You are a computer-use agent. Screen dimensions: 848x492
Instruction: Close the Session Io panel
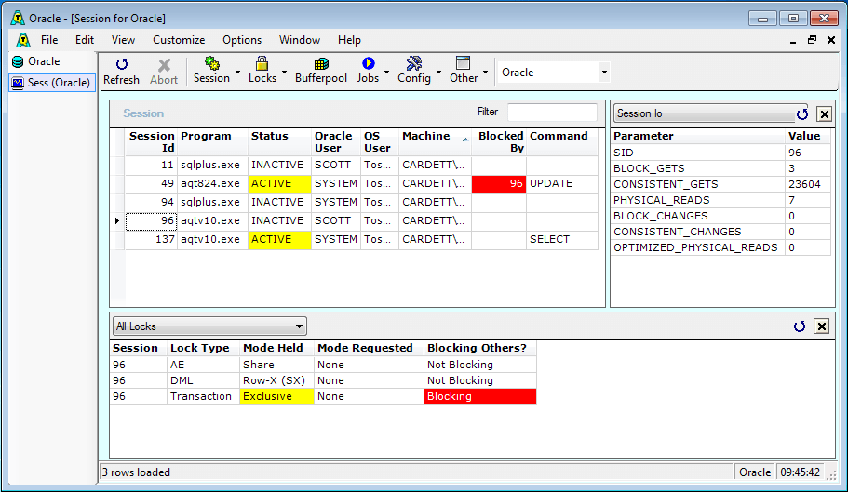824,114
